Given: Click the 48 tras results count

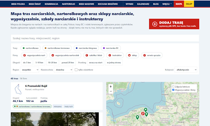Looking at the screenshot, I should tap(14, 79).
